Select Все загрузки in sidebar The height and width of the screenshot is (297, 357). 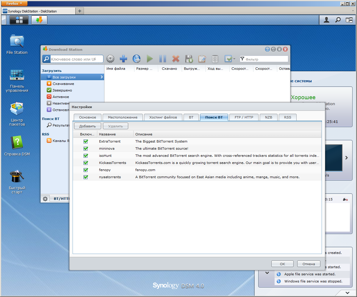[72, 77]
